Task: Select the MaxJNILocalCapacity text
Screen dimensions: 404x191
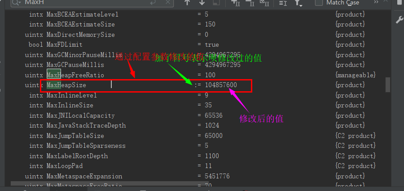Action: [81, 115]
